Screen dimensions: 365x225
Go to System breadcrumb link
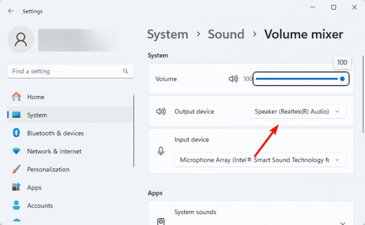pyautogui.click(x=168, y=35)
